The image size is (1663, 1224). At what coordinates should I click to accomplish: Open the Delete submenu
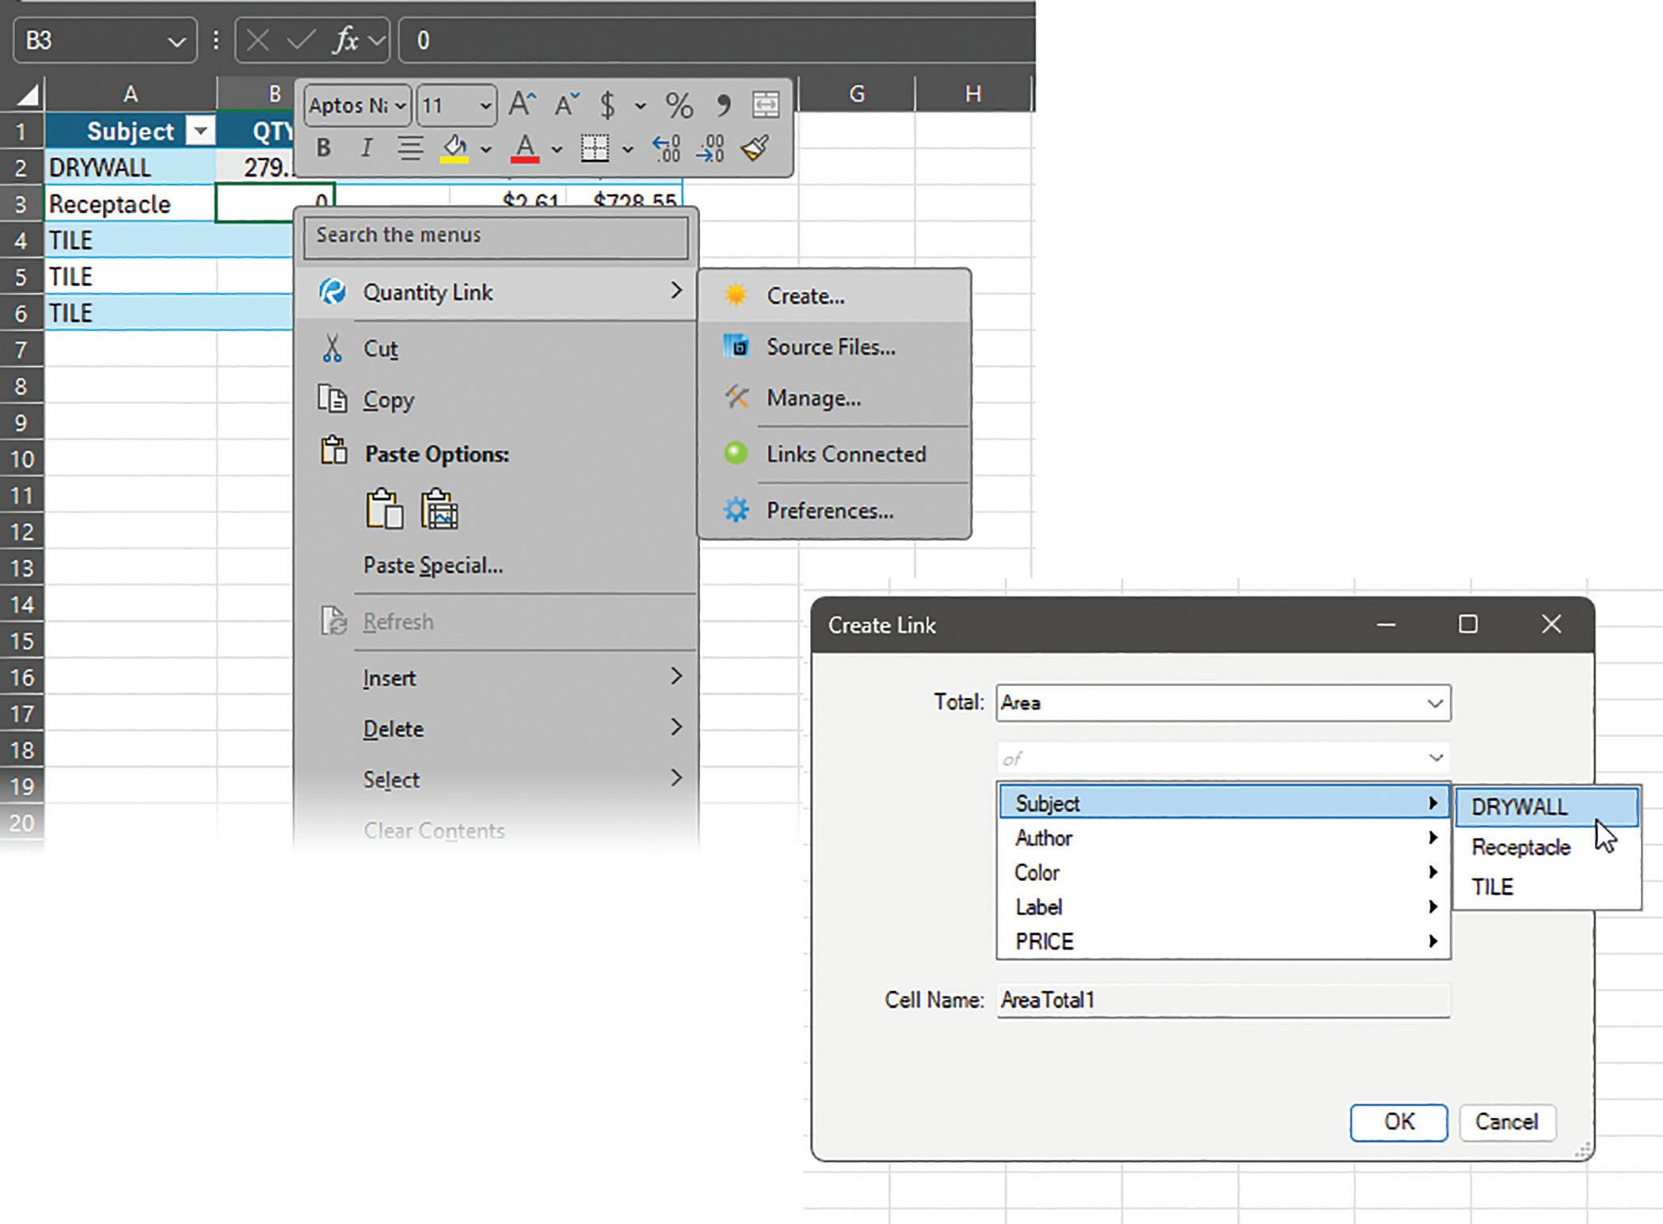(x=497, y=728)
